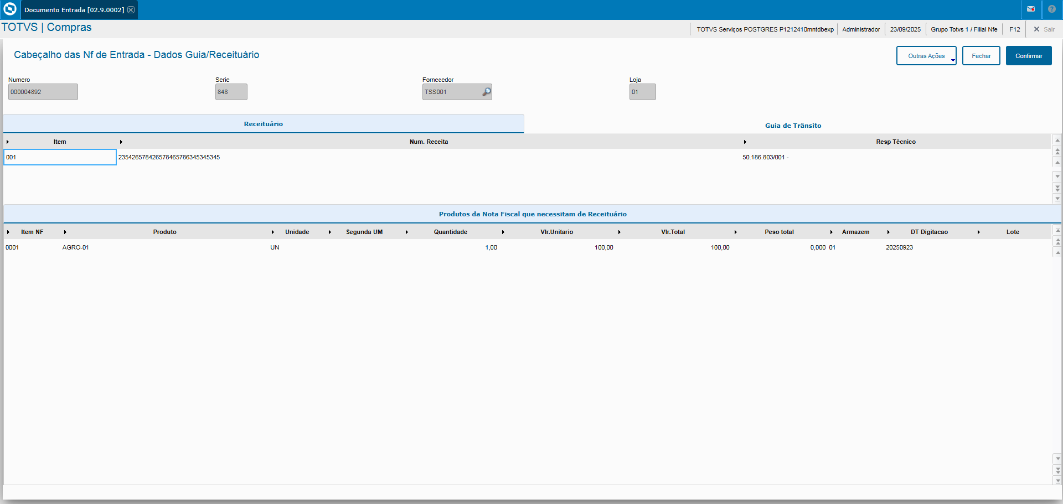Click the Item column header

(x=60, y=142)
